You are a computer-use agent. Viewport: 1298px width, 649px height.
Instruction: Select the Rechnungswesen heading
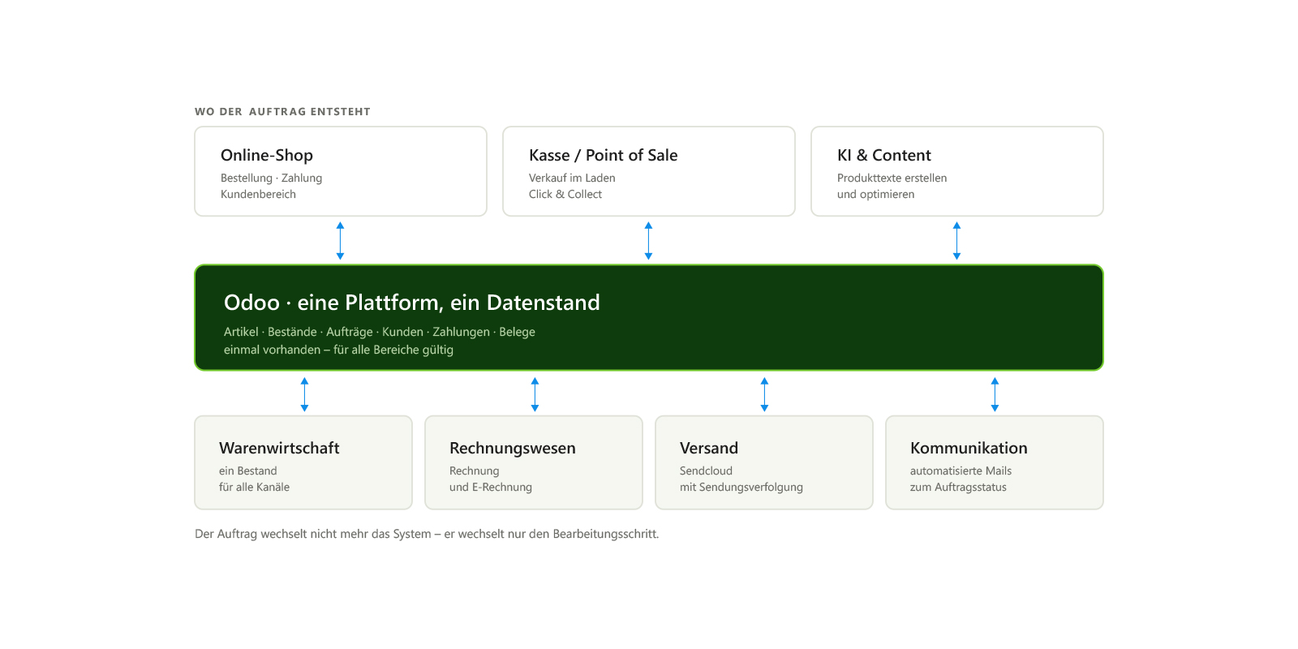[x=513, y=448]
